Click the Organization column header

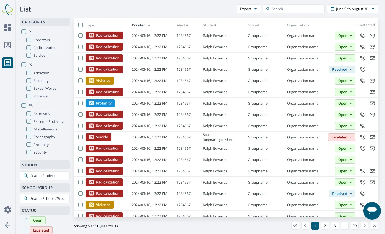[298, 25]
